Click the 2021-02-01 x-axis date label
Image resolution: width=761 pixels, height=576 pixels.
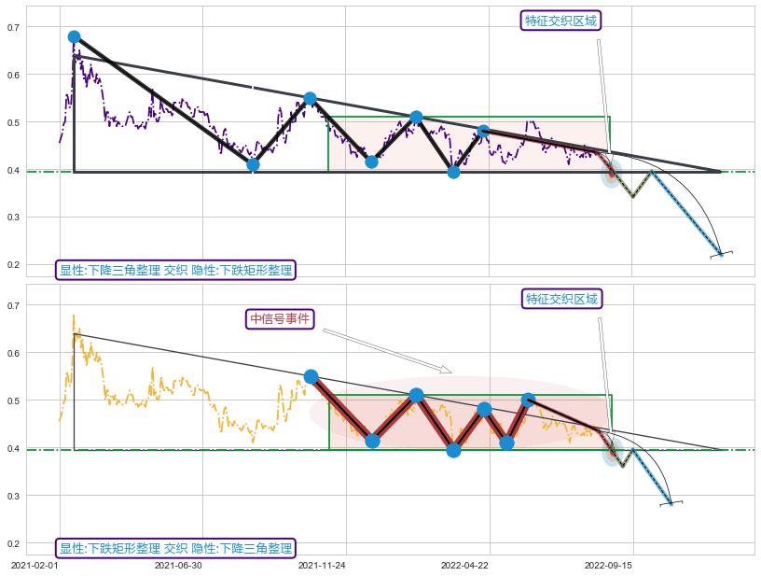coord(35,565)
